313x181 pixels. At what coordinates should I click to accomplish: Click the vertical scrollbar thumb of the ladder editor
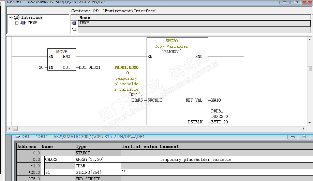tap(309, 69)
